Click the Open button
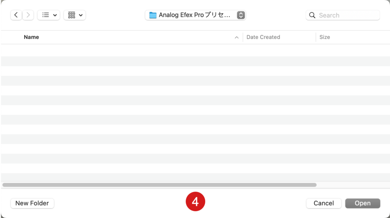Screen dimensions: 390x218 [x=363, y=203]
